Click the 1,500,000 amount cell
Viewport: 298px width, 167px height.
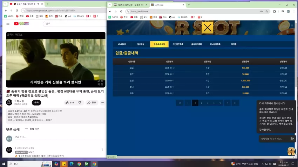[x=245, y=81]
